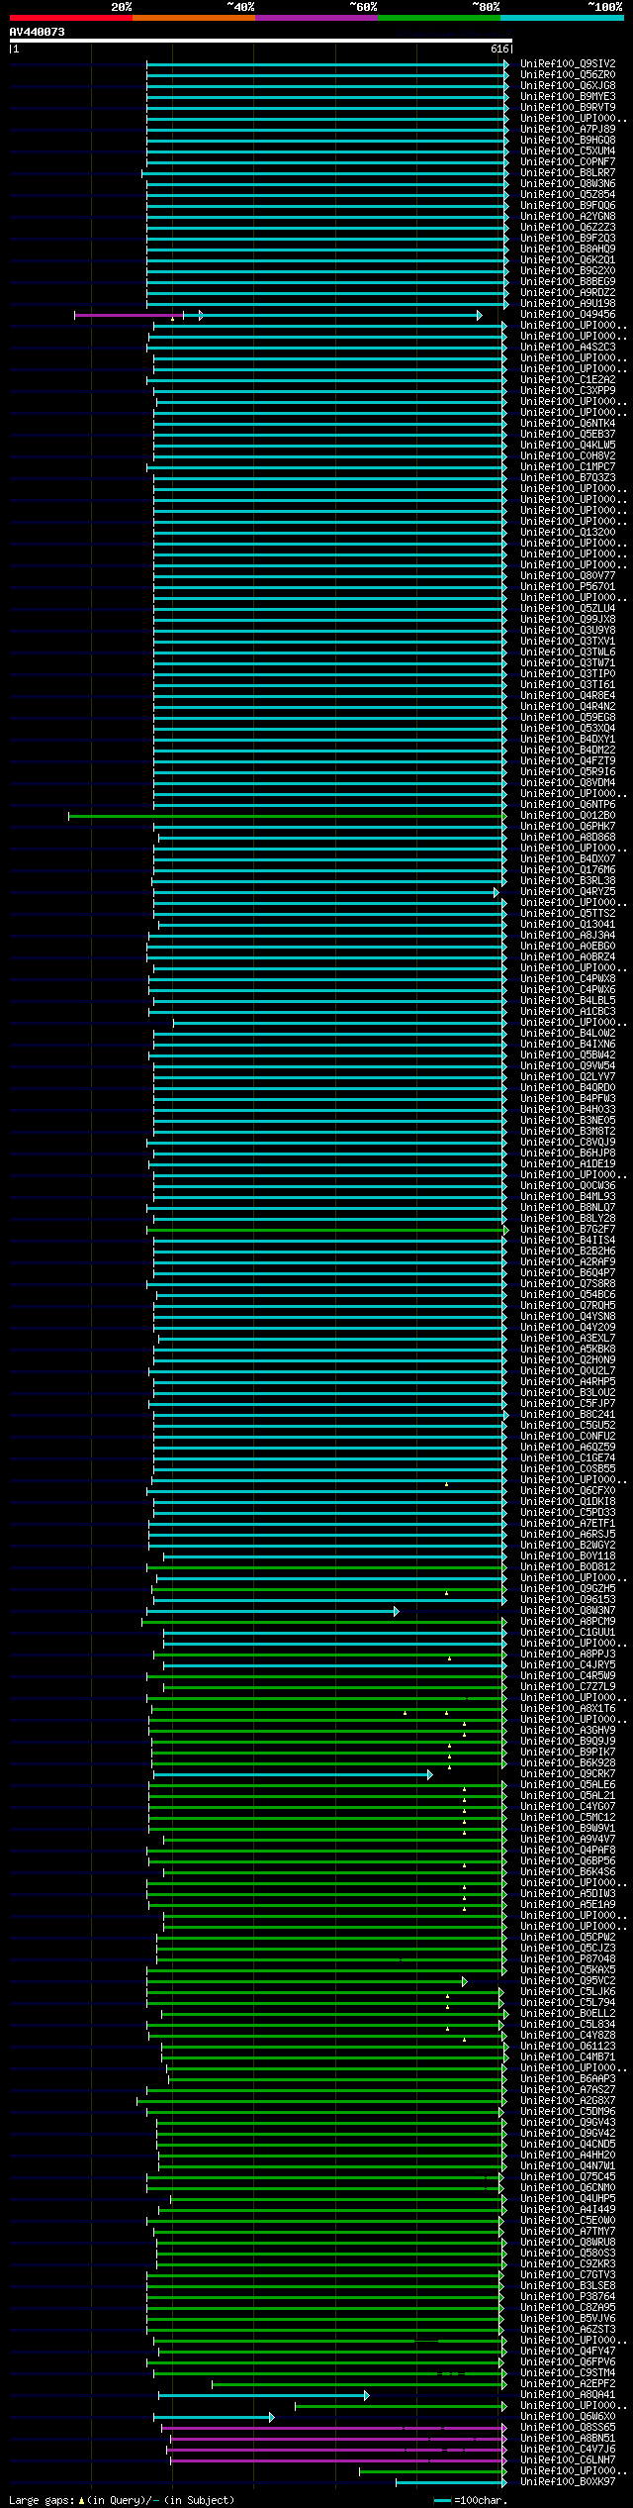Viewport: 633px width, 2508px height.
Task: Click the cyan ~100% identity legend segment
Action: pyautogui.click(x=561, y=18)
